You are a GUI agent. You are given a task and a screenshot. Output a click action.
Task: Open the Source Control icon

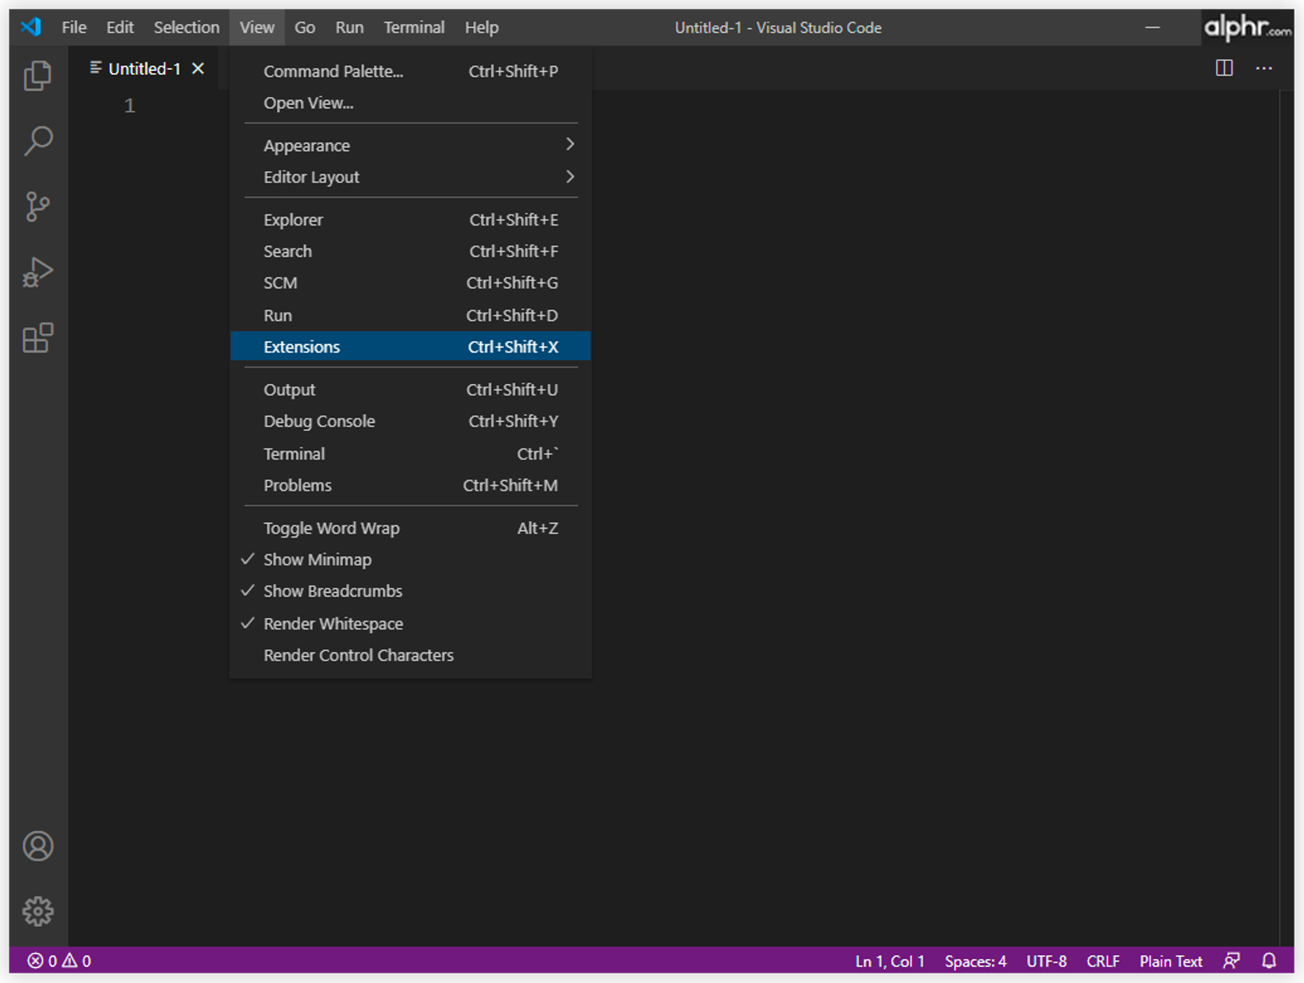38,206
